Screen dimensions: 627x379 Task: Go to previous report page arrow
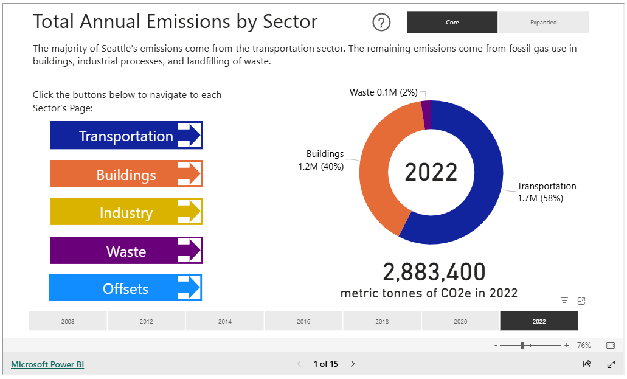299,364
